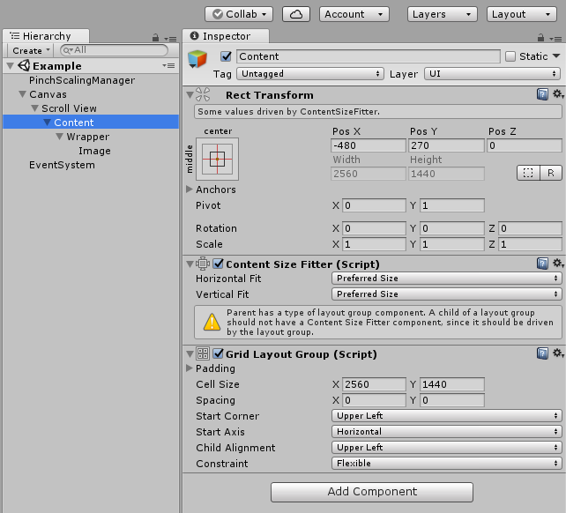This screenshot has height=513, width=566.
Task: Open Rect Transform gear settings
Action: [558, 94]
